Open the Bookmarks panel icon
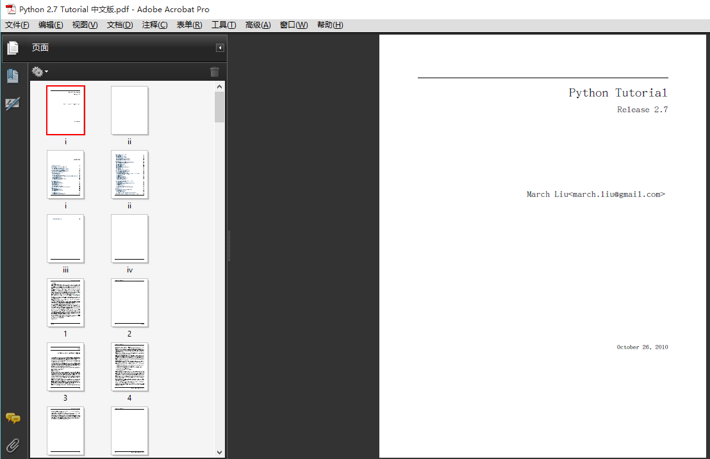The image size is (710, 459). point(13,76)
